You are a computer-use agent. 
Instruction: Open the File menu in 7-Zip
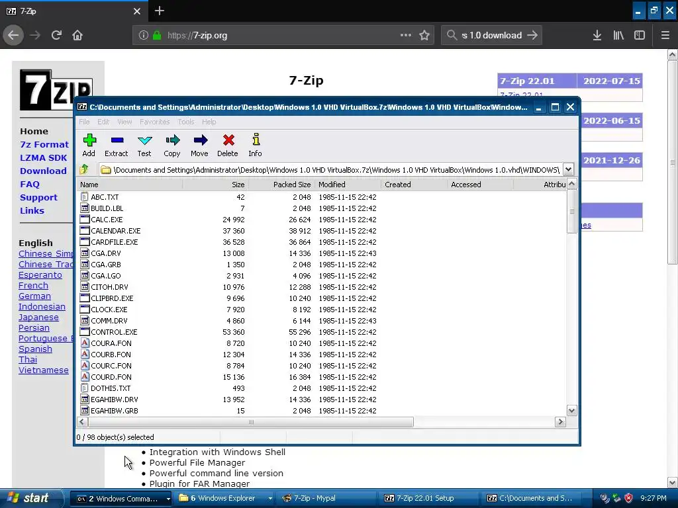click(84, 122)
